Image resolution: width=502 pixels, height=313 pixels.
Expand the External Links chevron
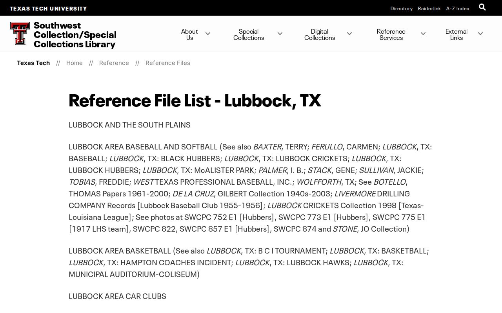coord(480,34)
